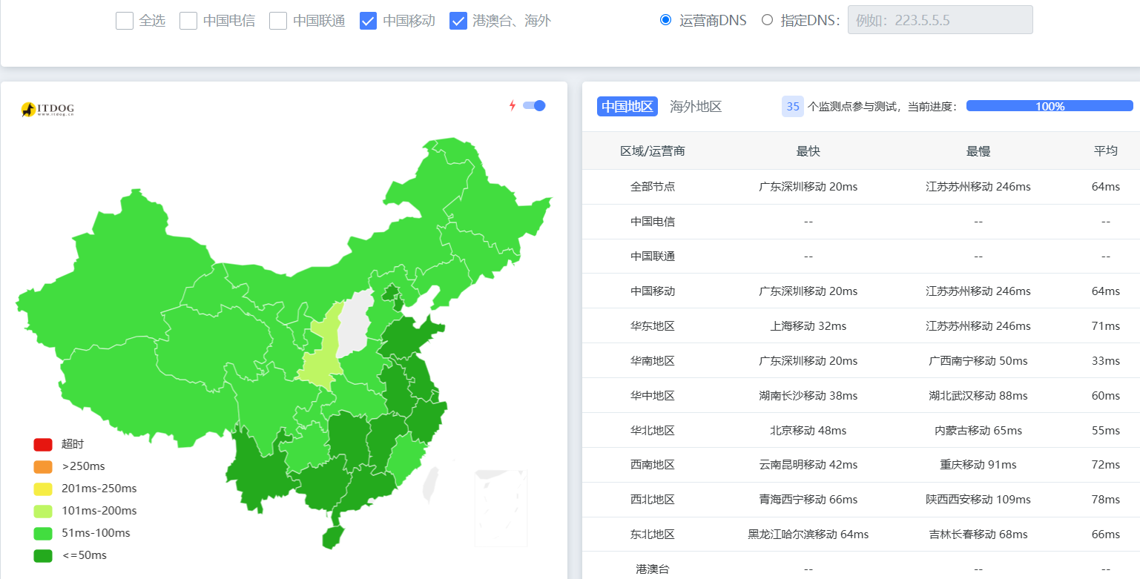Uncheck the 港澳台、海外 checkbox
Viewport: 1140px width, 579px height.
[458, 21]
